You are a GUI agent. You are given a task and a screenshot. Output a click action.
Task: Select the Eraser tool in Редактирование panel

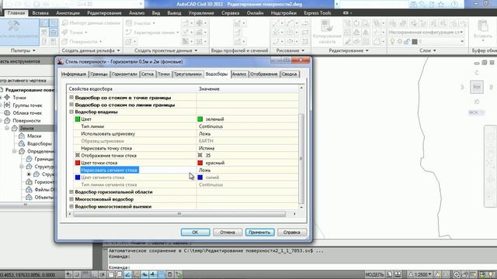point(348,41)
